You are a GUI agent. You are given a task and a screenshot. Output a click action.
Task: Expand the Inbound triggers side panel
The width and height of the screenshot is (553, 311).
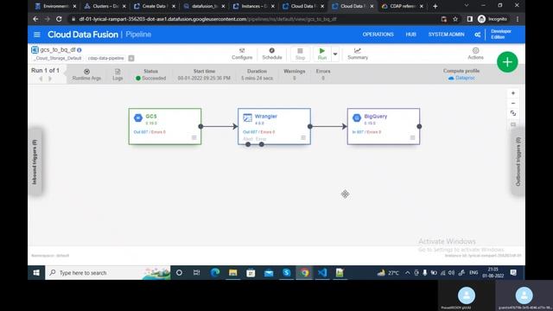(35, 162)
